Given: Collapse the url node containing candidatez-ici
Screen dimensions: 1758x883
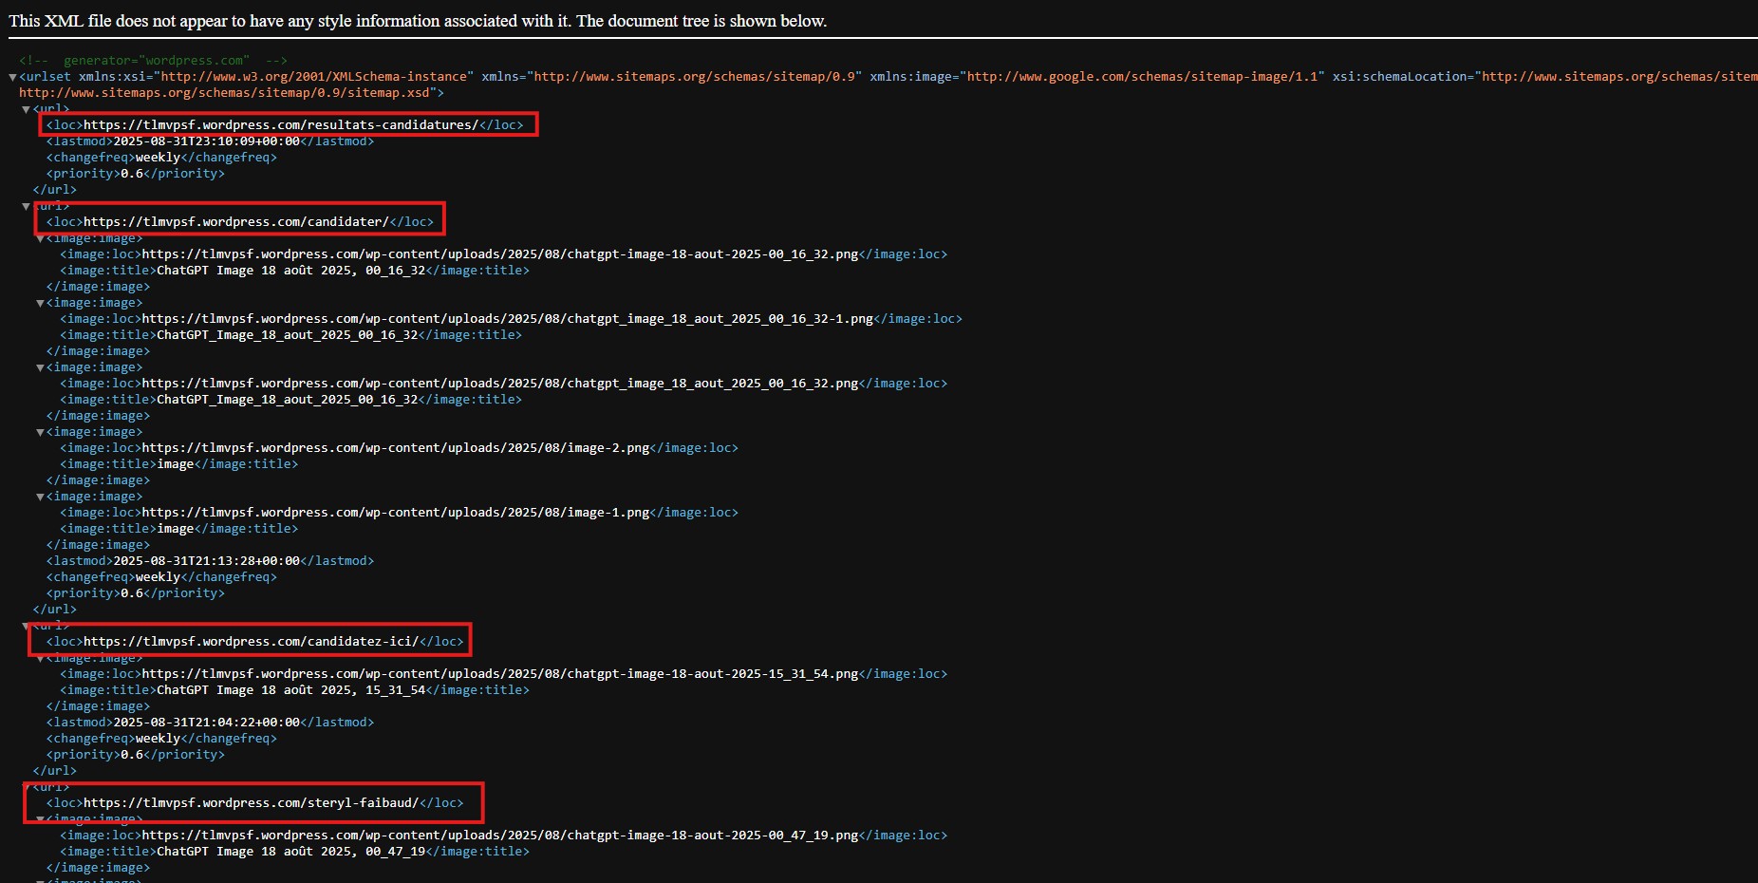Looking at the screenshot, I should pyautogui.click(x=26, y=626).
